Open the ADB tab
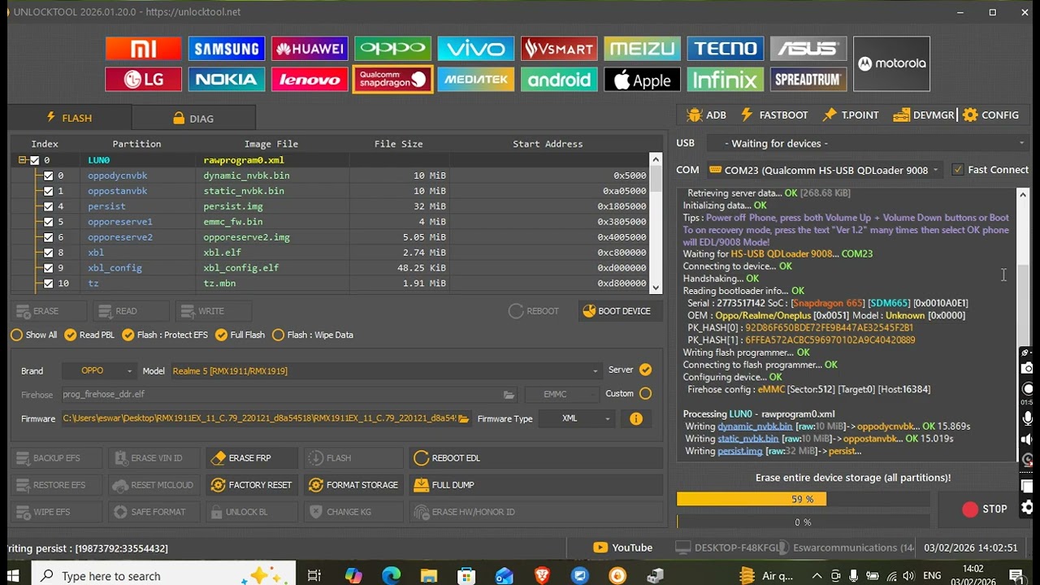Viewport: 1040px width, 585px height. [706, 115]
